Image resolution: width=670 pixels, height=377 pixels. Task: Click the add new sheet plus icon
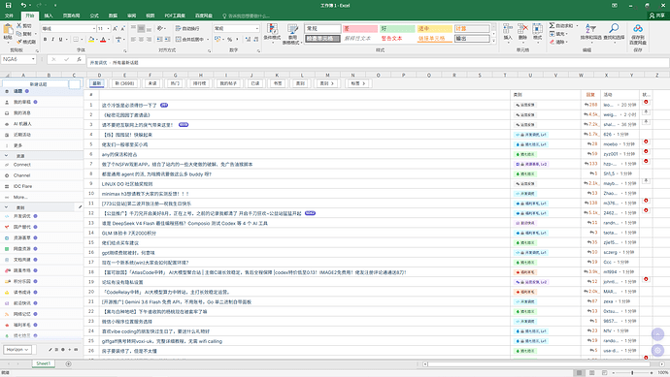[68, 363]
